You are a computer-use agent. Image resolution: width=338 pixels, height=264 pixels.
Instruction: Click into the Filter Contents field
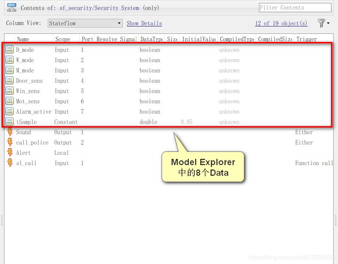coord(295,8)
